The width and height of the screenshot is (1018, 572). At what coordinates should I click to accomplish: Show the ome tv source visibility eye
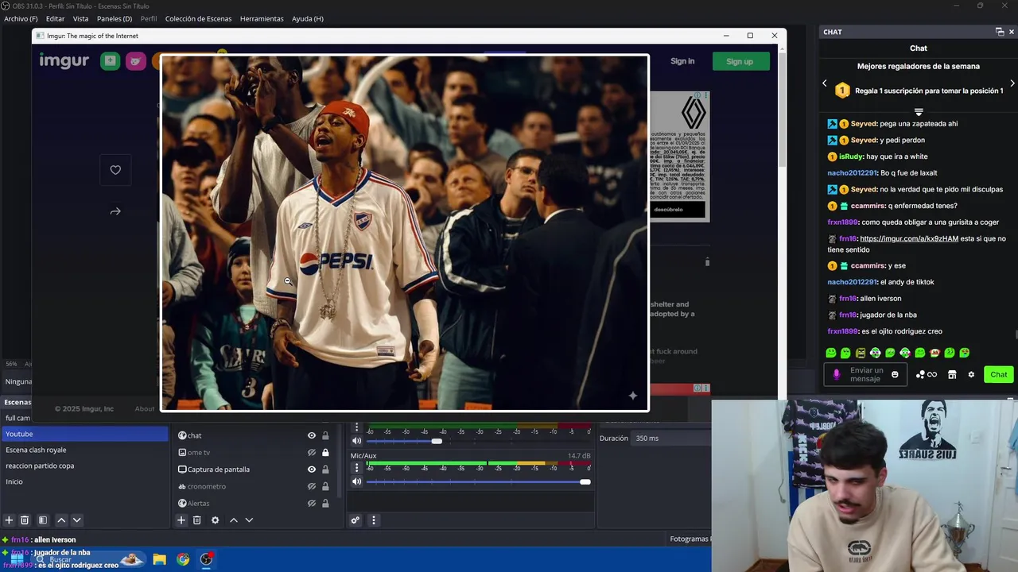click(x=312, y=453)
